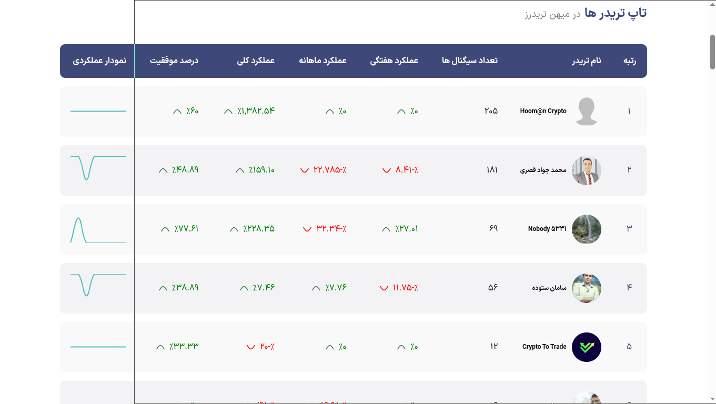Viewport: 716px width, 404px height.
Task: Click weekly performance ٪۲۷.۰۱ value
Action: click(x=406, y=229)
